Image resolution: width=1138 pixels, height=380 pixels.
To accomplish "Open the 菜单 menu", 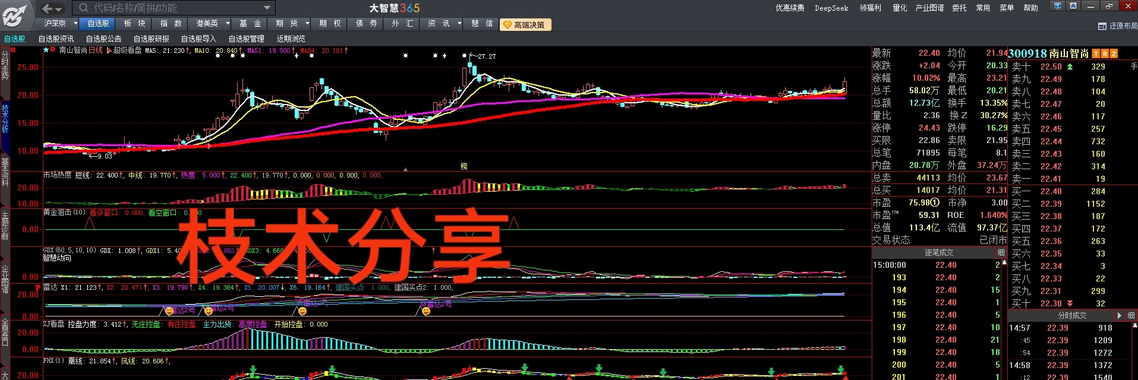I will pyautogui.click(x=1007, y=8).
